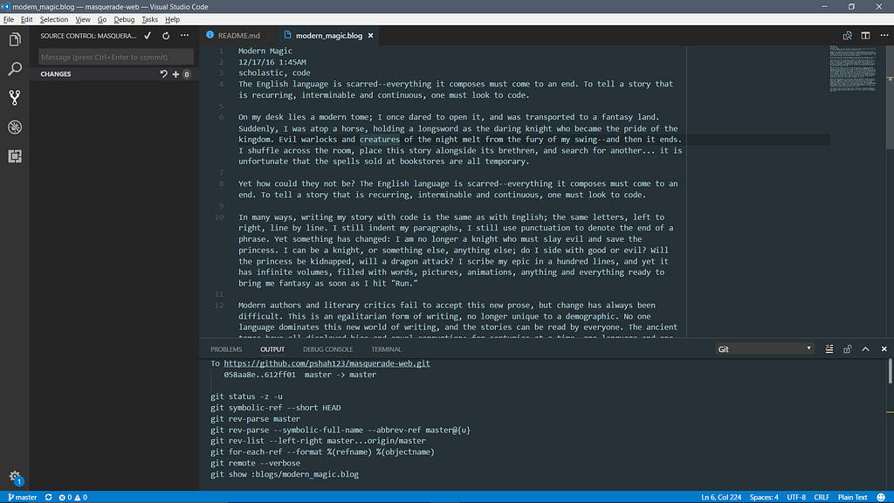Discard all changes icon in CHANGES
894x503 pixels.
163,74
